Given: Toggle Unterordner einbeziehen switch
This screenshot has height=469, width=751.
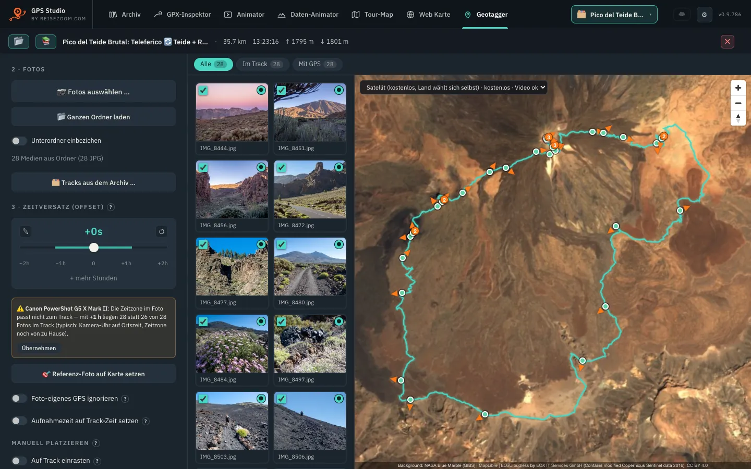Looking at the screenshot, I should click(19, 141).
